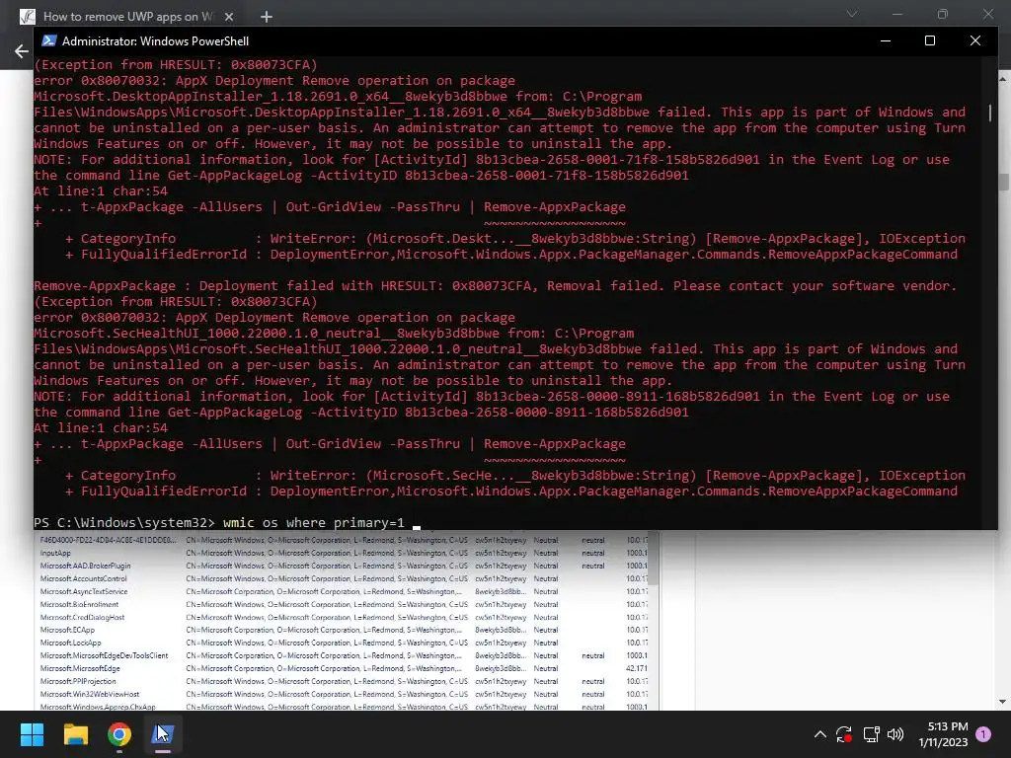This screenshot has width=1011, height=758.
Task: Select the Microsoft.LockApp row
Action: pos(343,643)
